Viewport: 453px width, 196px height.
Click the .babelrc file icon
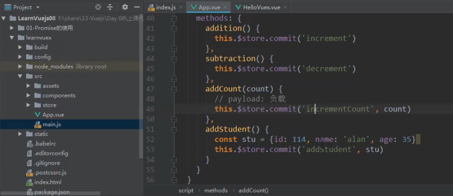30,143
